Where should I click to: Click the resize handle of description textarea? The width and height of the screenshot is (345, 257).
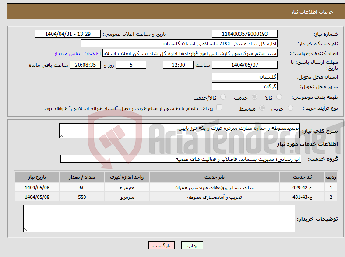61,136
